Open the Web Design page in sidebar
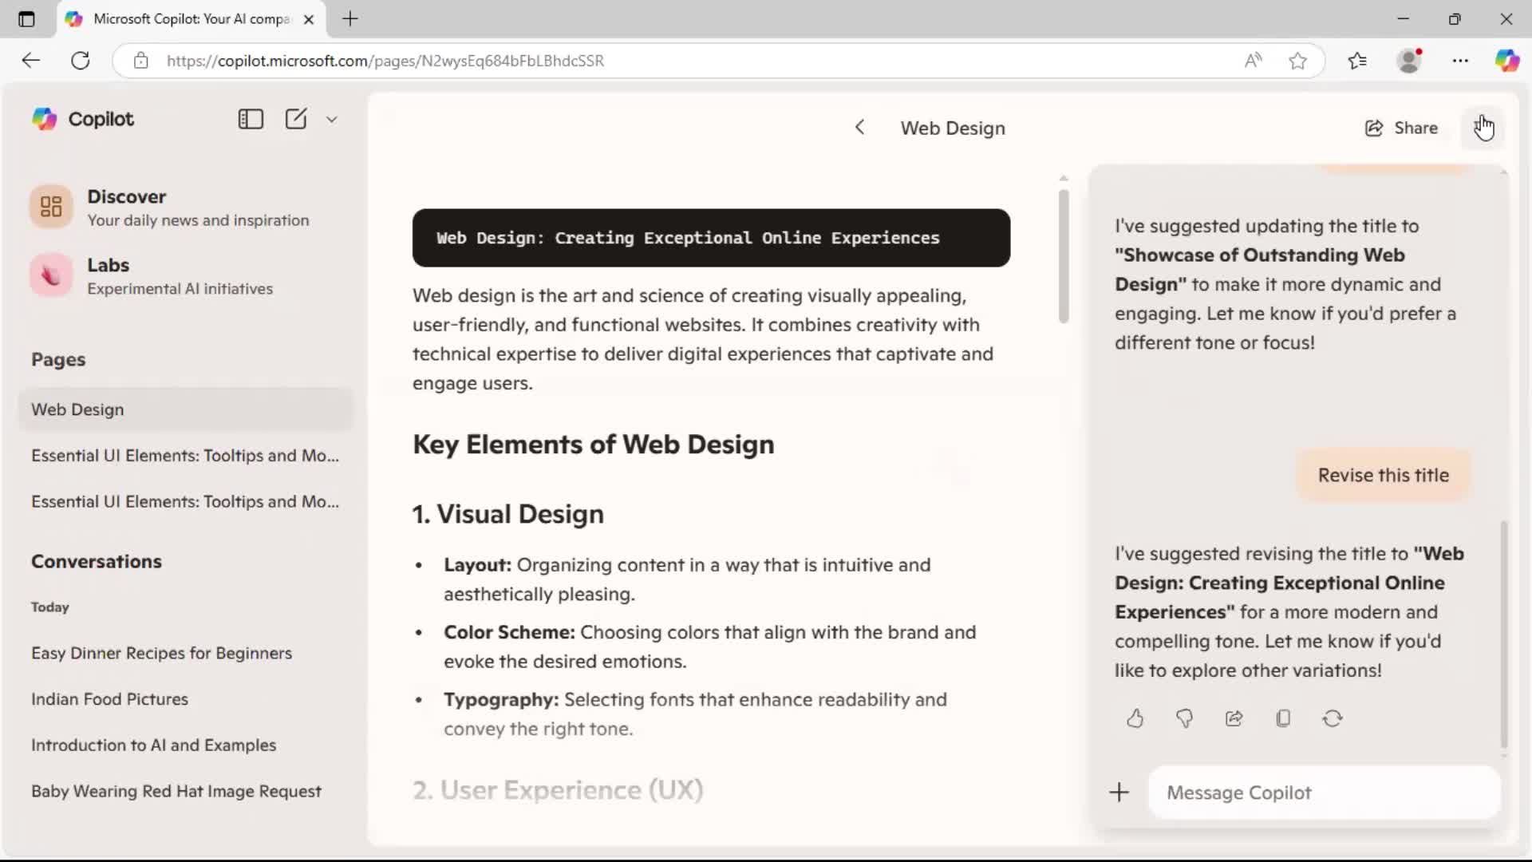The width and height of the screenshot is (1532, 862). pyautogui.click(x=77, y=409)
